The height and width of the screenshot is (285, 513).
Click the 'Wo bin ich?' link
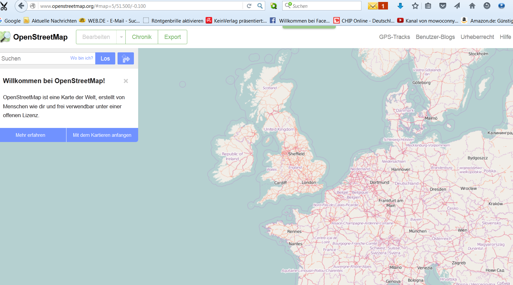click(x=82, y=58)
